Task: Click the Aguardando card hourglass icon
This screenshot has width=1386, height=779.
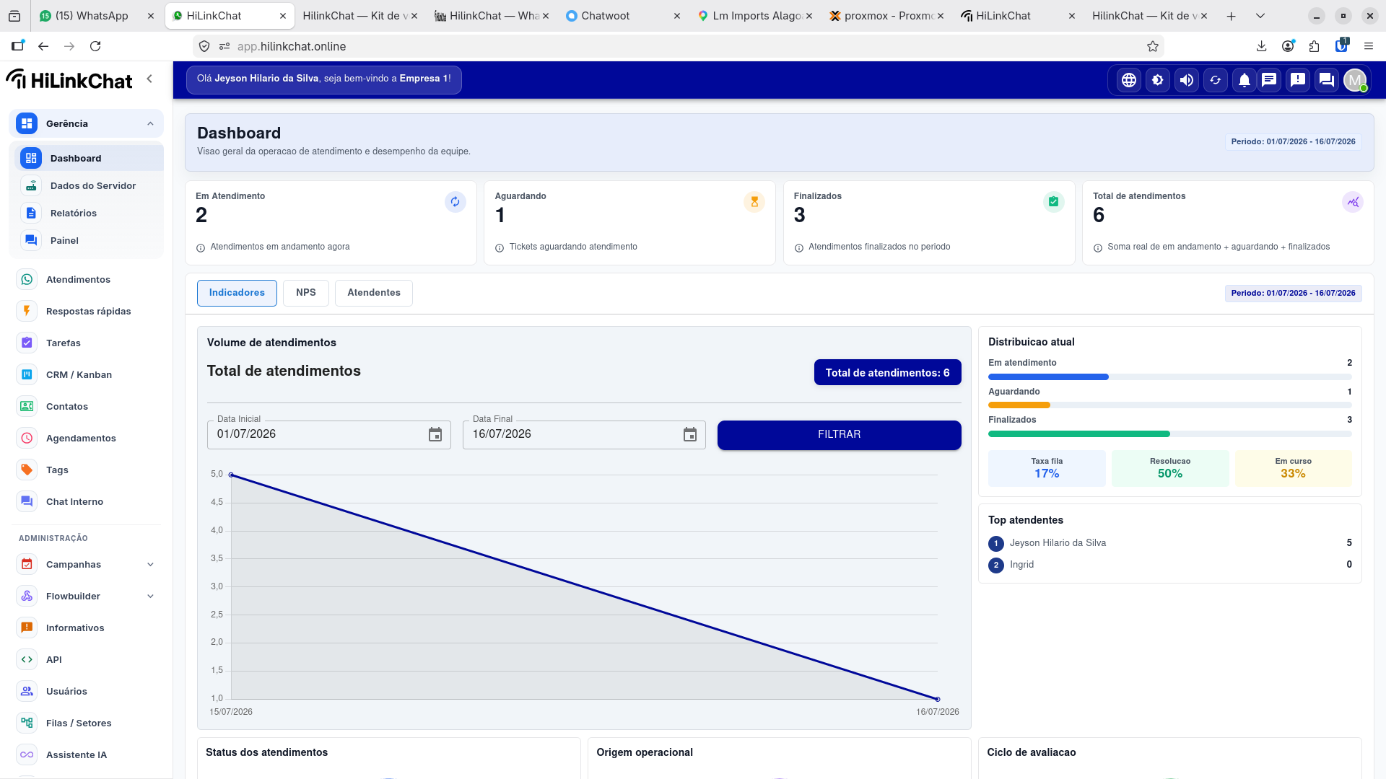Action: tap(754, 202)
